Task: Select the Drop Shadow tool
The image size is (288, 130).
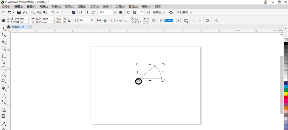Action: (3, 110)
